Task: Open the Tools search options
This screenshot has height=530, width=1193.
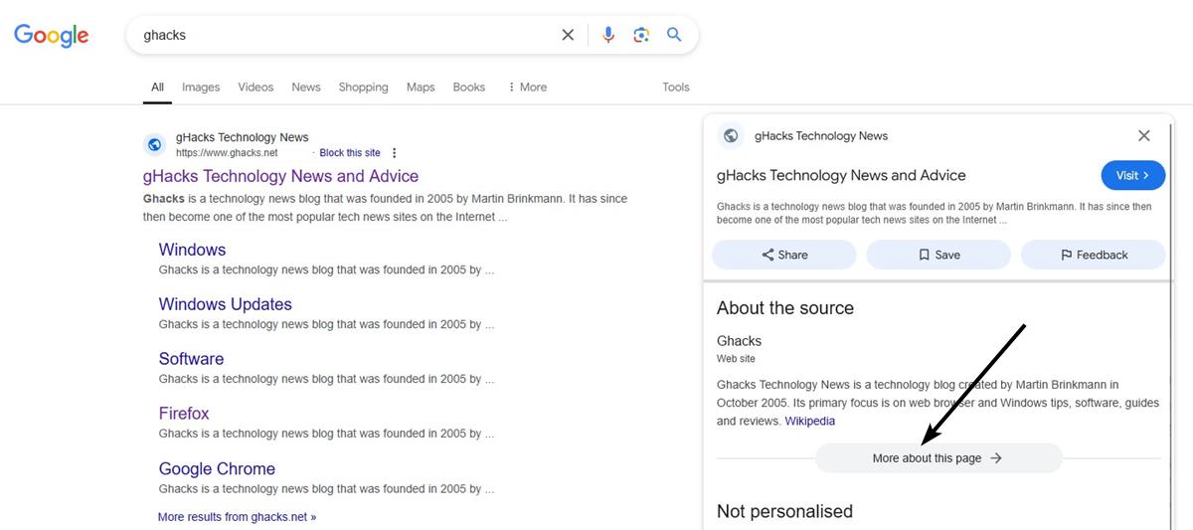Action: click(676, 88)
